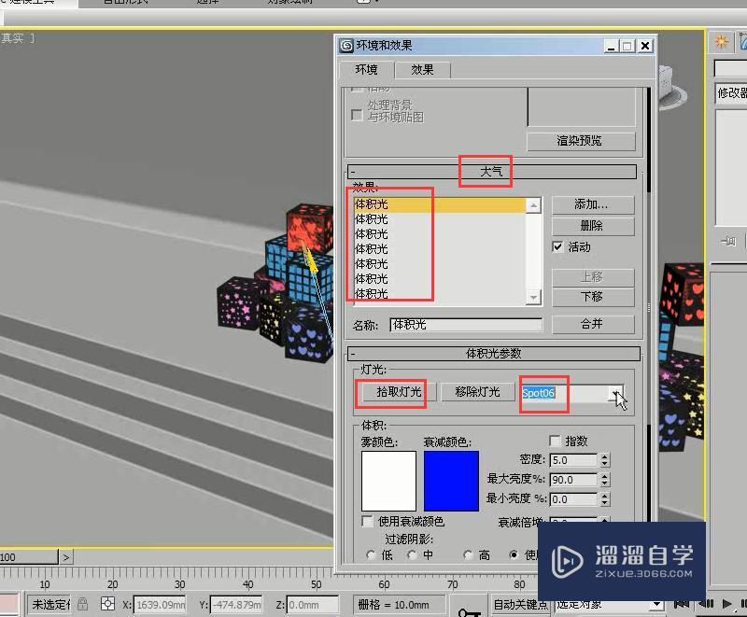Click the 删除 button

[593, 226]
